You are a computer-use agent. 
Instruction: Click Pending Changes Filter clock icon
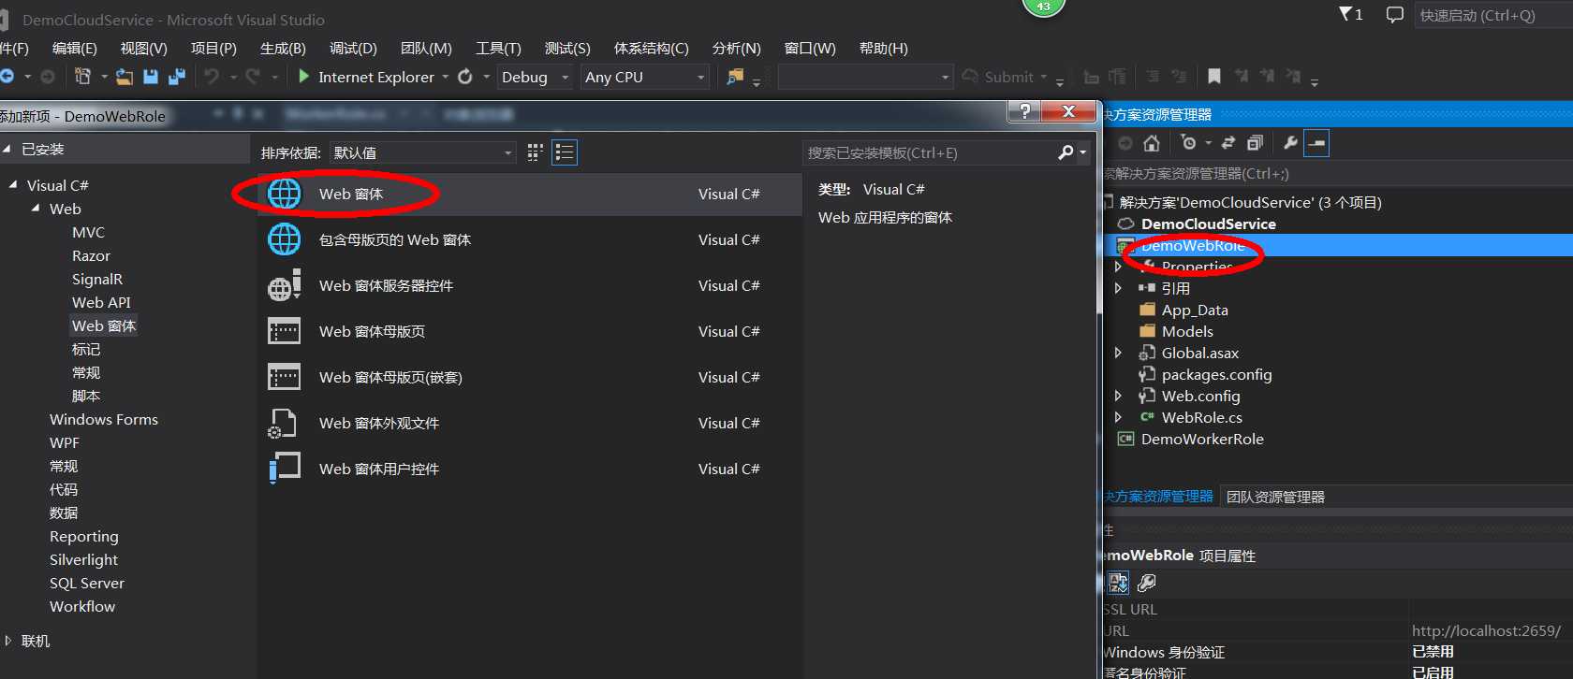click(1189, 143)
